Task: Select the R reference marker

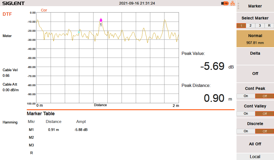Action: point(269,26)
